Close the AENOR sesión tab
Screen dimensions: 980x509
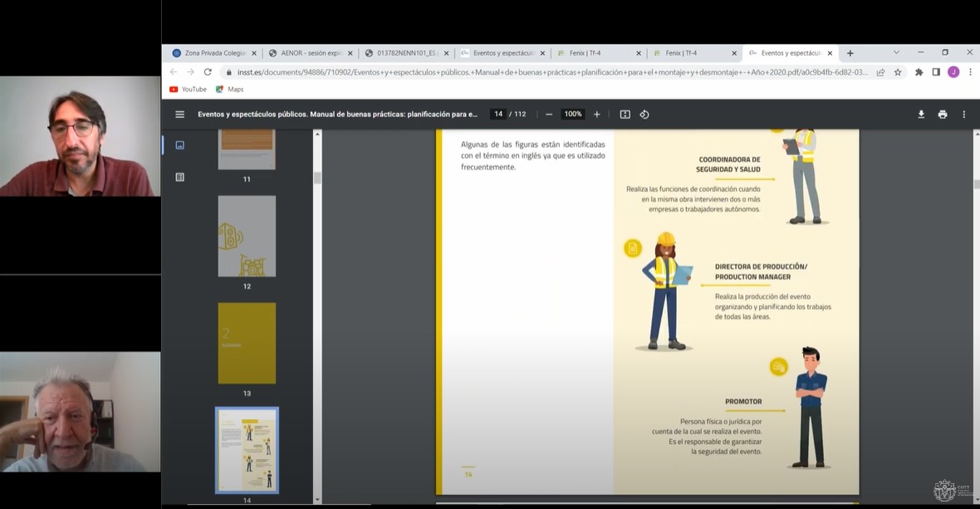point(350,53)
